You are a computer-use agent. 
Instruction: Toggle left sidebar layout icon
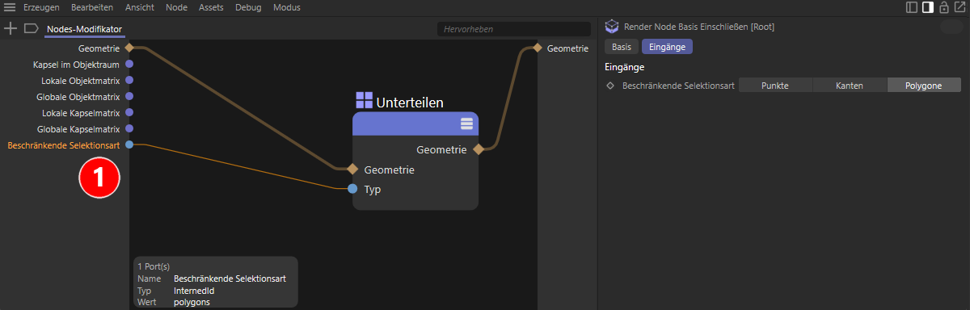click(x=912, y=7)
